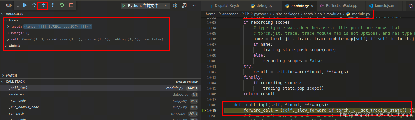
Task: Click the module.py breadcrumb file entry
Action: click(x=358, y=14)
